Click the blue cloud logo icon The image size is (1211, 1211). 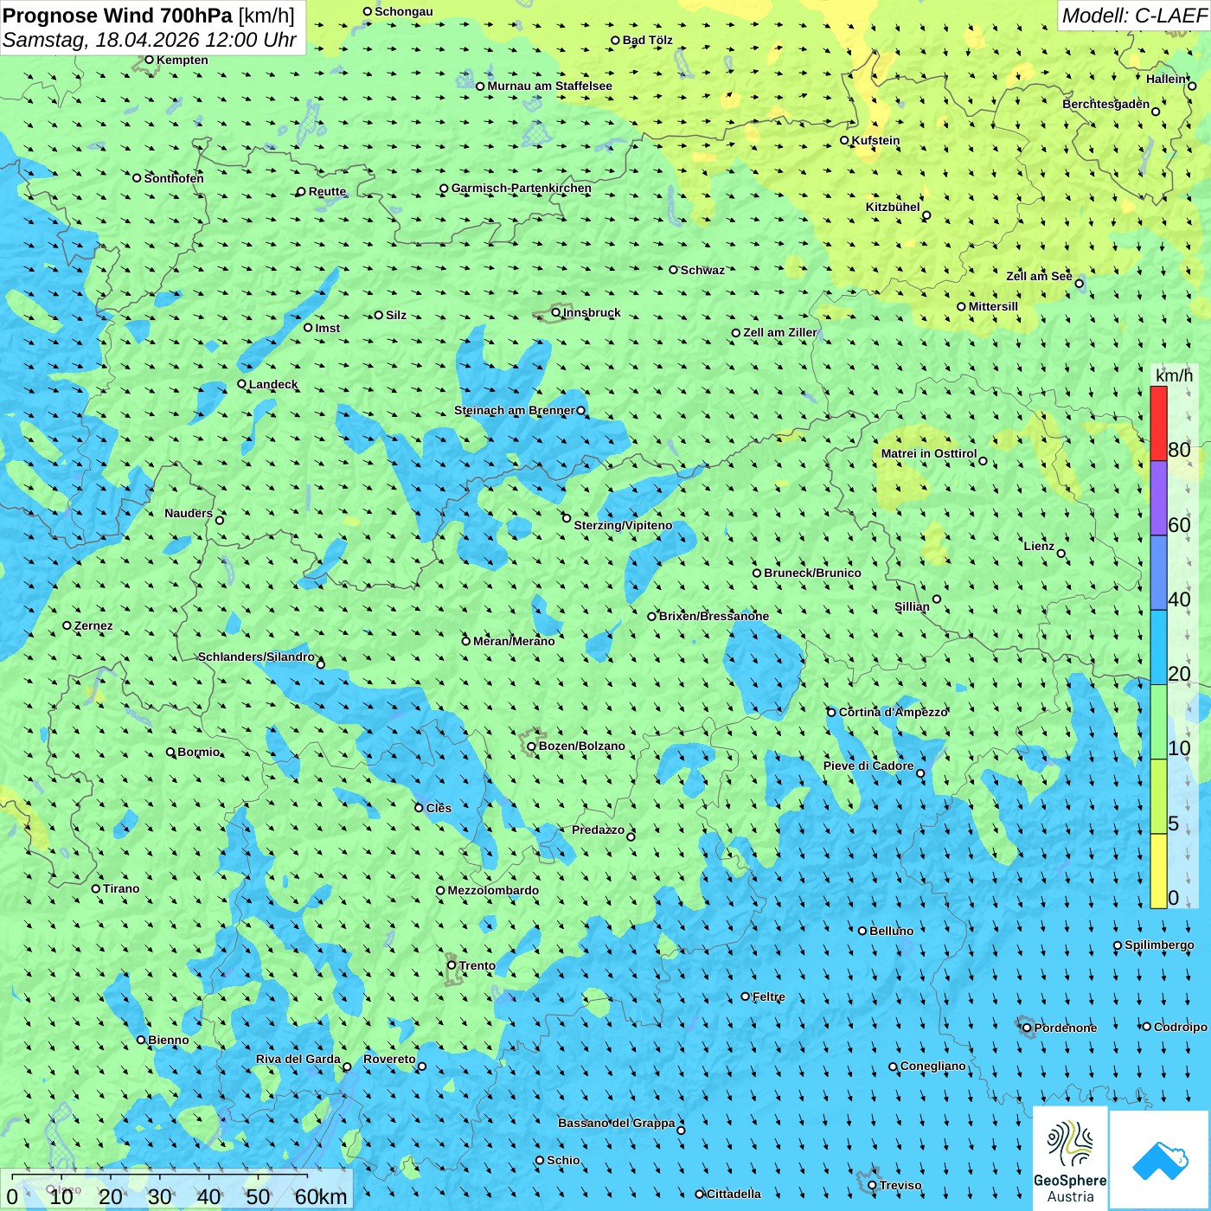[x=1160, y=1160]
